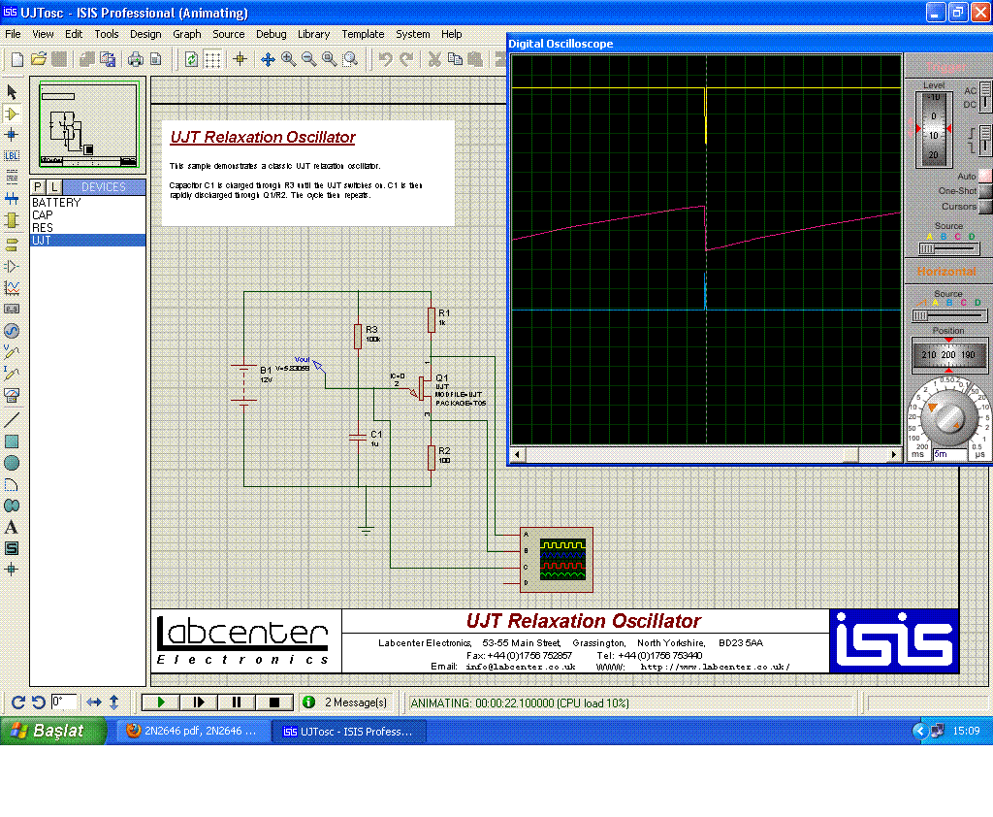This screenshot has height=817, width=993.
Task: Click the L library button
Action: [54, 187]
